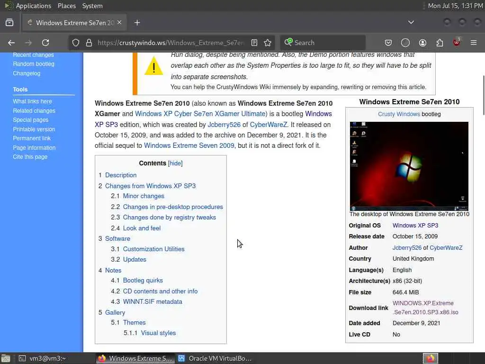The image size is (485, 364).
Task: Jump to WINNT.SIF metadata subsection
Action: tap(153, 302)
